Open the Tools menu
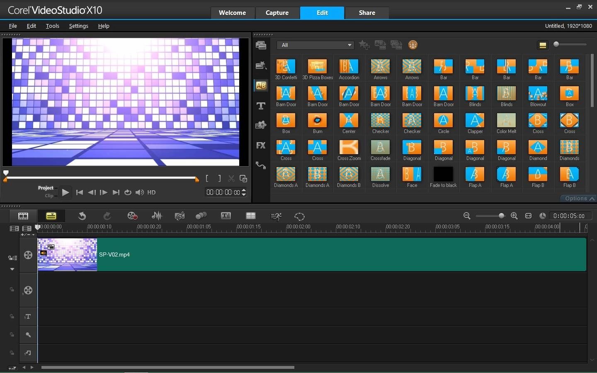This screenshot has height=373, width=597. [x=52, y=26]
